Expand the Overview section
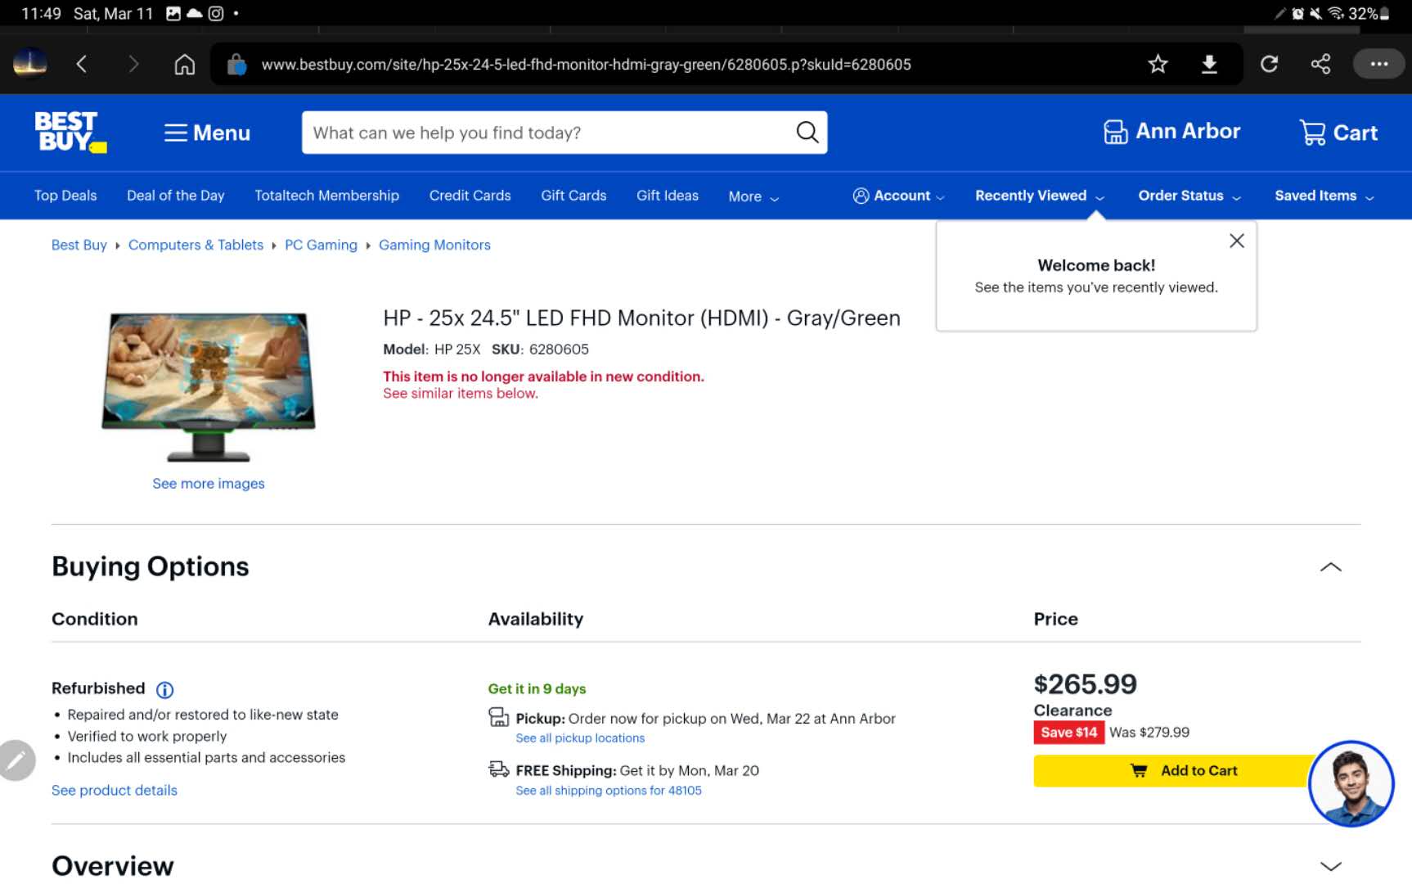The image size is (1412, 884). pos(1330,866)
